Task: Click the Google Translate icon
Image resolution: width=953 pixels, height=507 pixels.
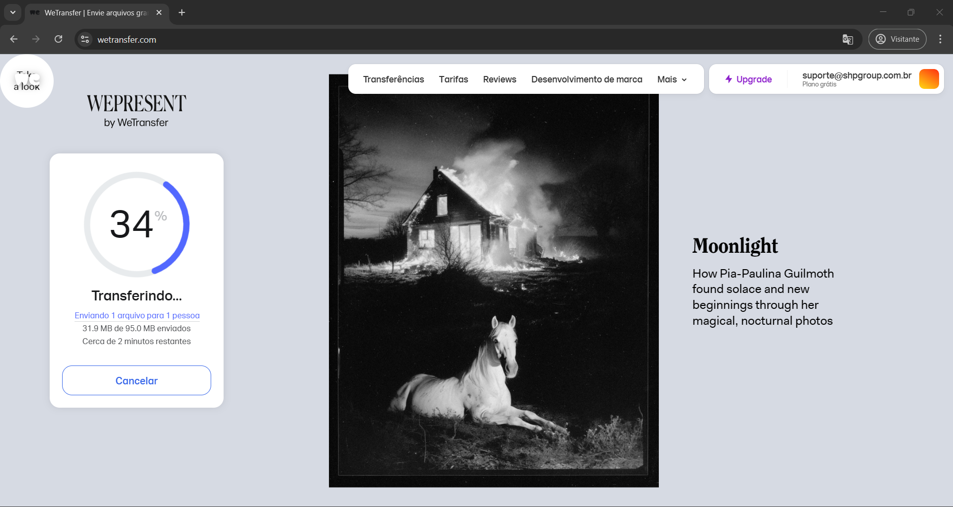Action: tap(848, 39)
